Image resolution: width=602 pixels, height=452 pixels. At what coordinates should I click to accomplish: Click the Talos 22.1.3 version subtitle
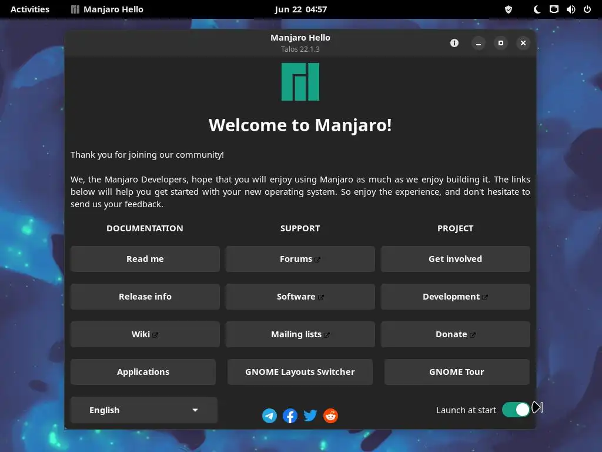pos(300,49)
